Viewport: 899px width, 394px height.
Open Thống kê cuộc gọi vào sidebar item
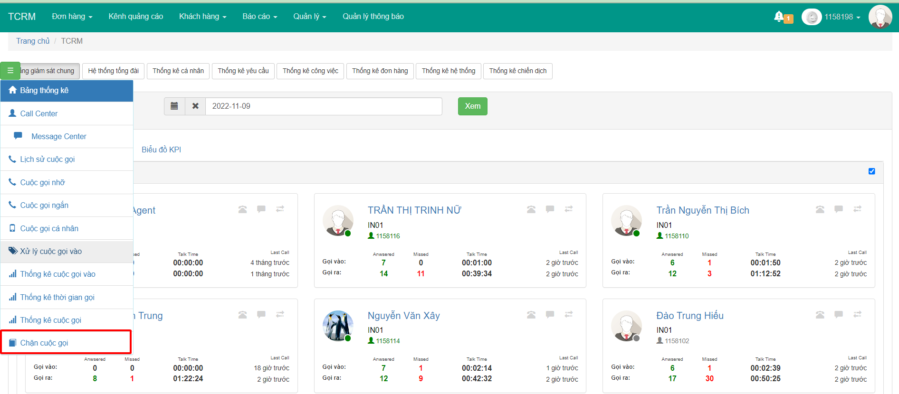click(x=67, y=274)
